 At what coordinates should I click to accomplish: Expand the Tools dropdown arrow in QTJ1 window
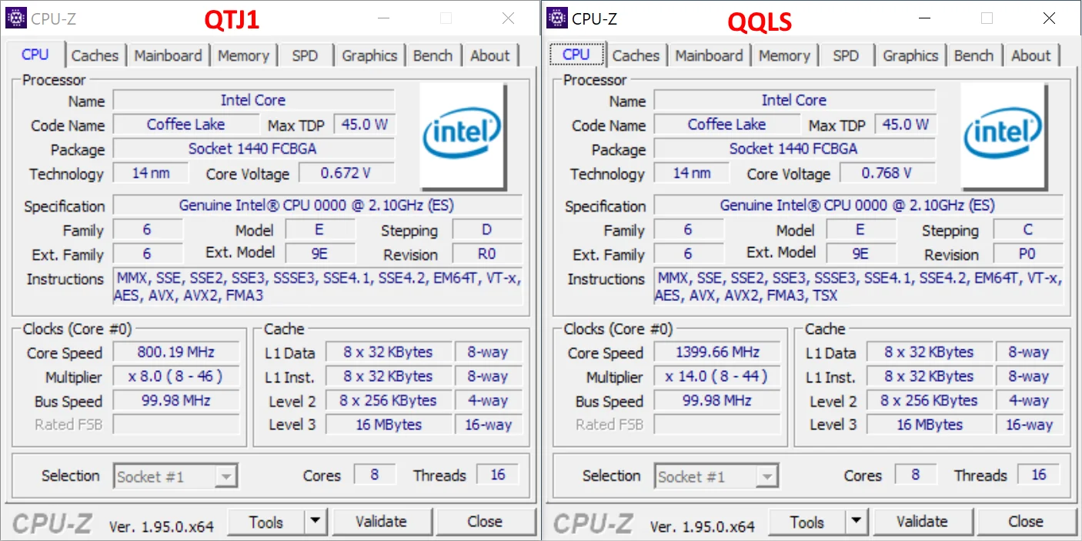pos(316,522)
